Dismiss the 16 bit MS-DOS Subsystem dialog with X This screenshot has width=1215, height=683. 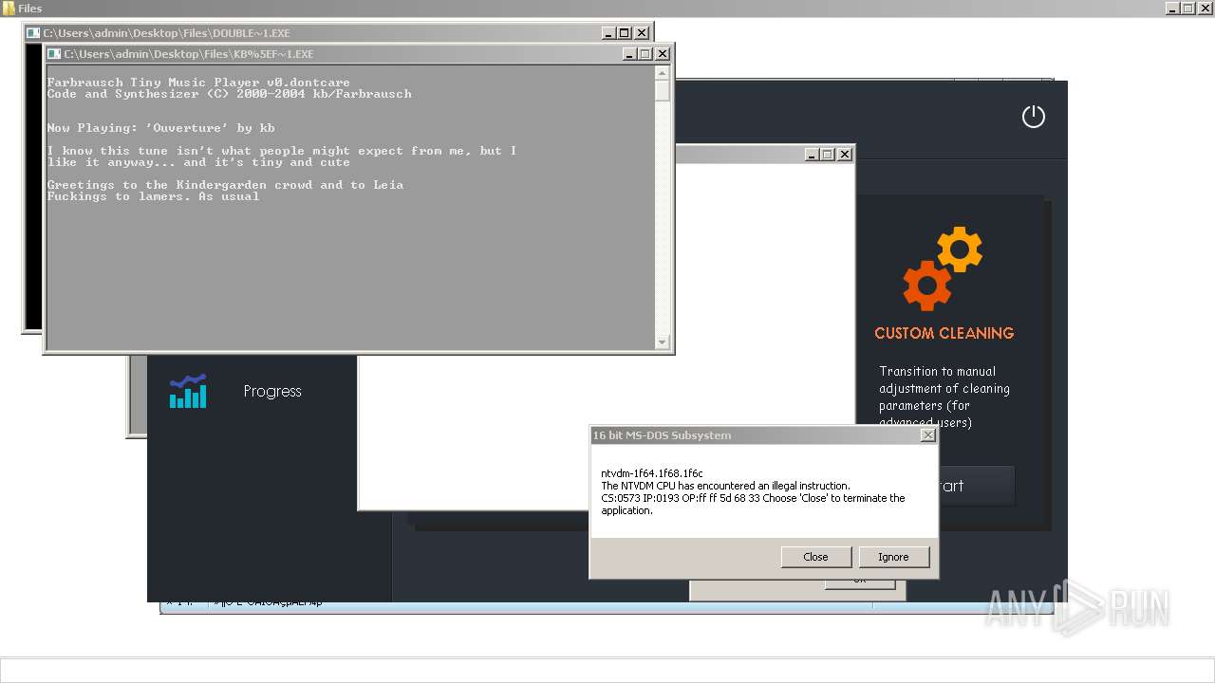(x=927, y=435)
